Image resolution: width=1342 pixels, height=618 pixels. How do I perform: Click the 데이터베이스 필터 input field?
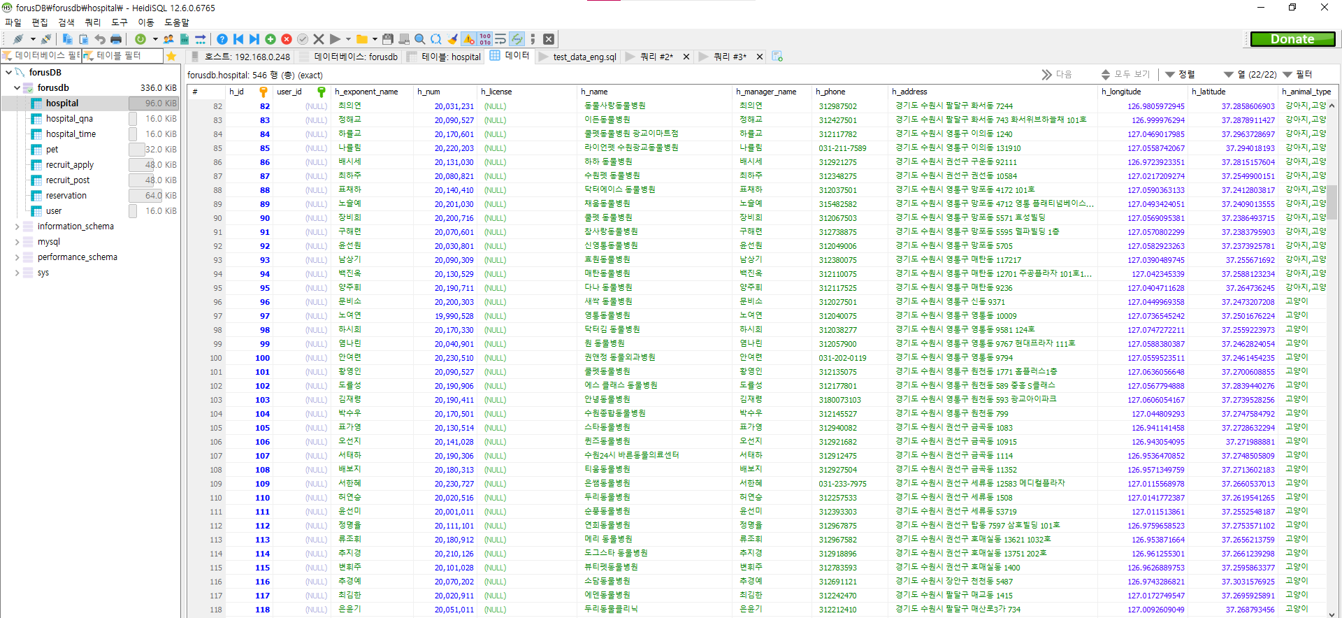pos(41,56)
